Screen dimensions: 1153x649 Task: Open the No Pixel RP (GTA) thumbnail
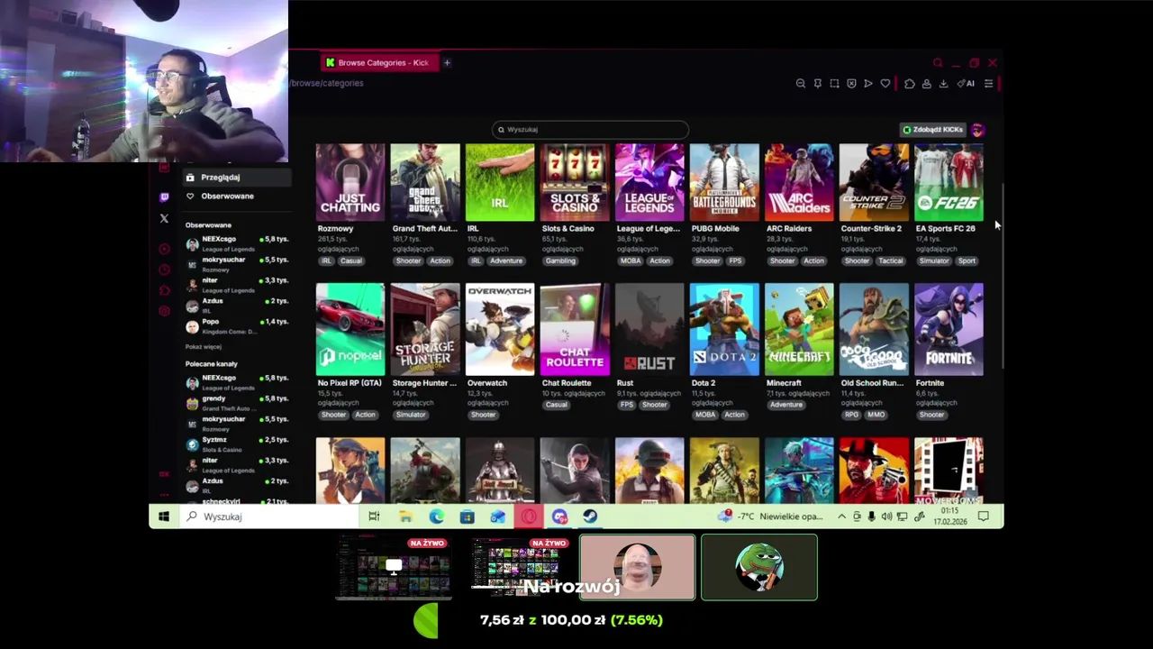350,329
